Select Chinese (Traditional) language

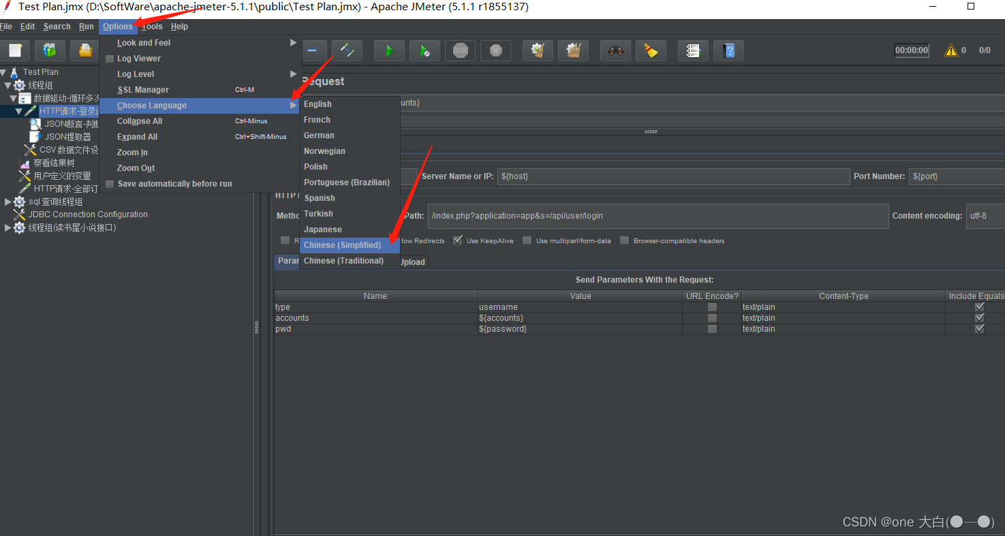click(x=350, y=261)
